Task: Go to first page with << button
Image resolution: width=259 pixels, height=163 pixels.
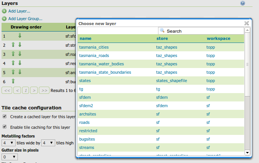Action: pos(7,90)
